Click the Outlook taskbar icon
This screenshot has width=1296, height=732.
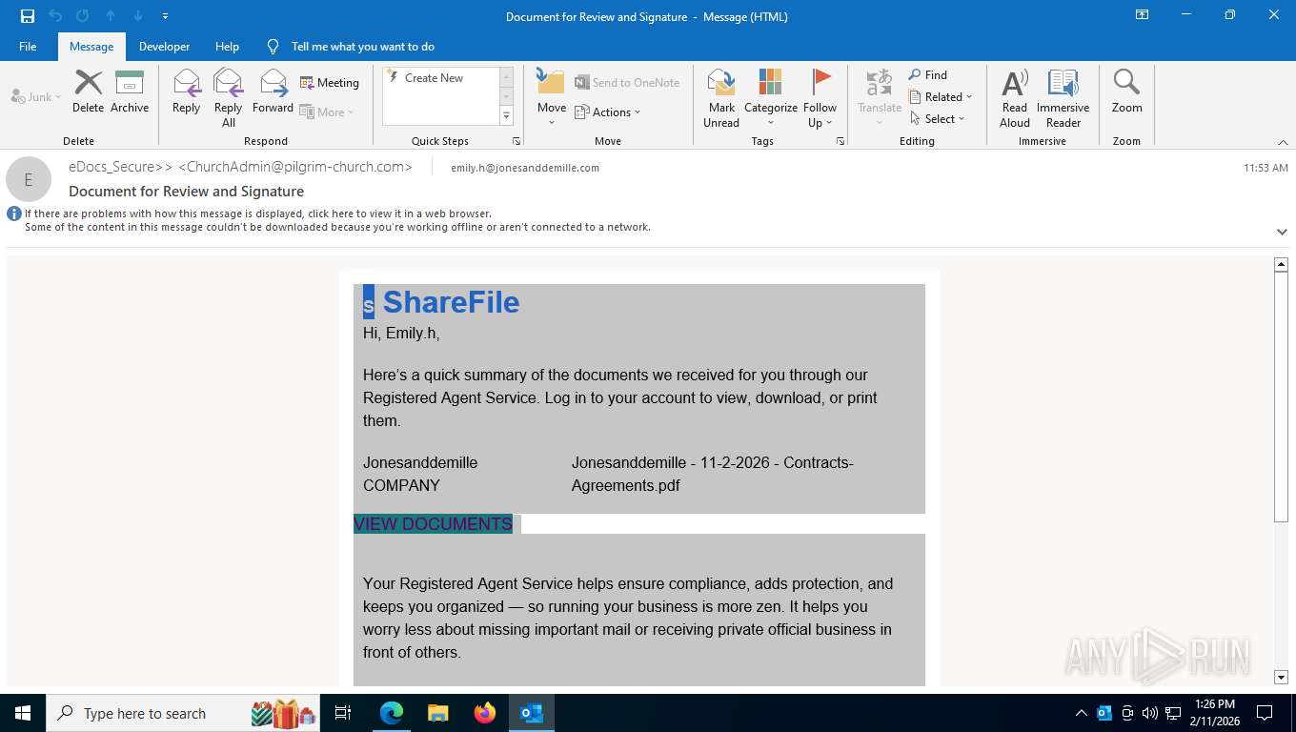pyautogui.click(x=532, y=713)
